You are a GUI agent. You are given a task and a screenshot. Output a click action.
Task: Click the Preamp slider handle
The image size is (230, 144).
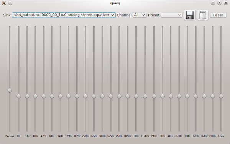pyautogui.click(x=10, y=91)
